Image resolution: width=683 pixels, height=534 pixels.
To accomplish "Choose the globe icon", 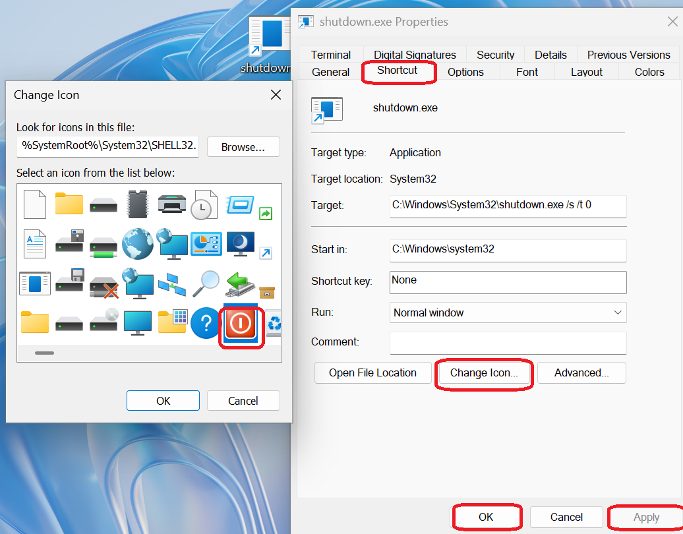I will [138, 244].
